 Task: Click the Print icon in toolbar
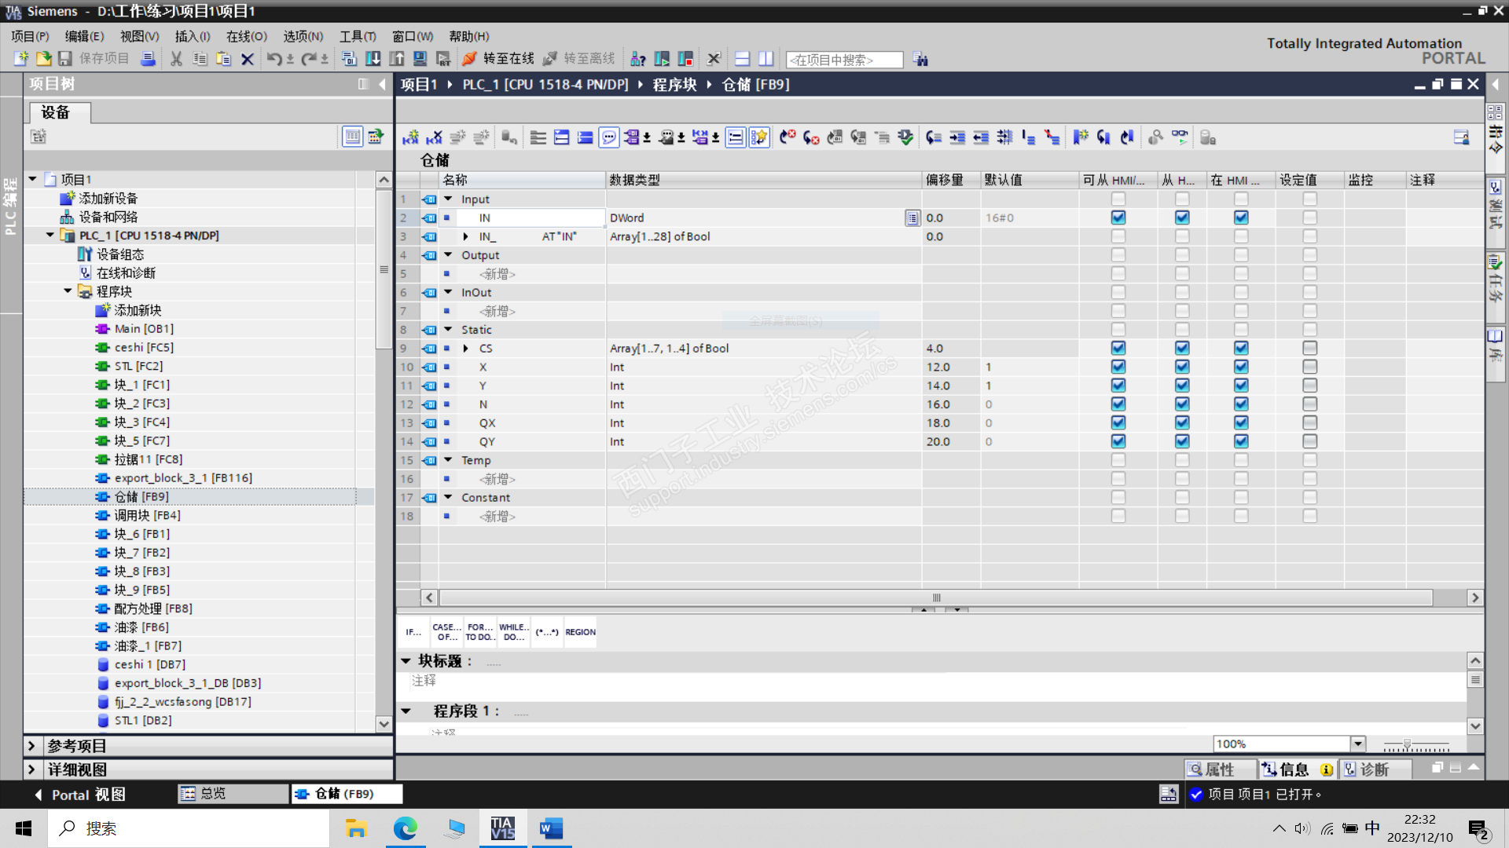(148, 59)
